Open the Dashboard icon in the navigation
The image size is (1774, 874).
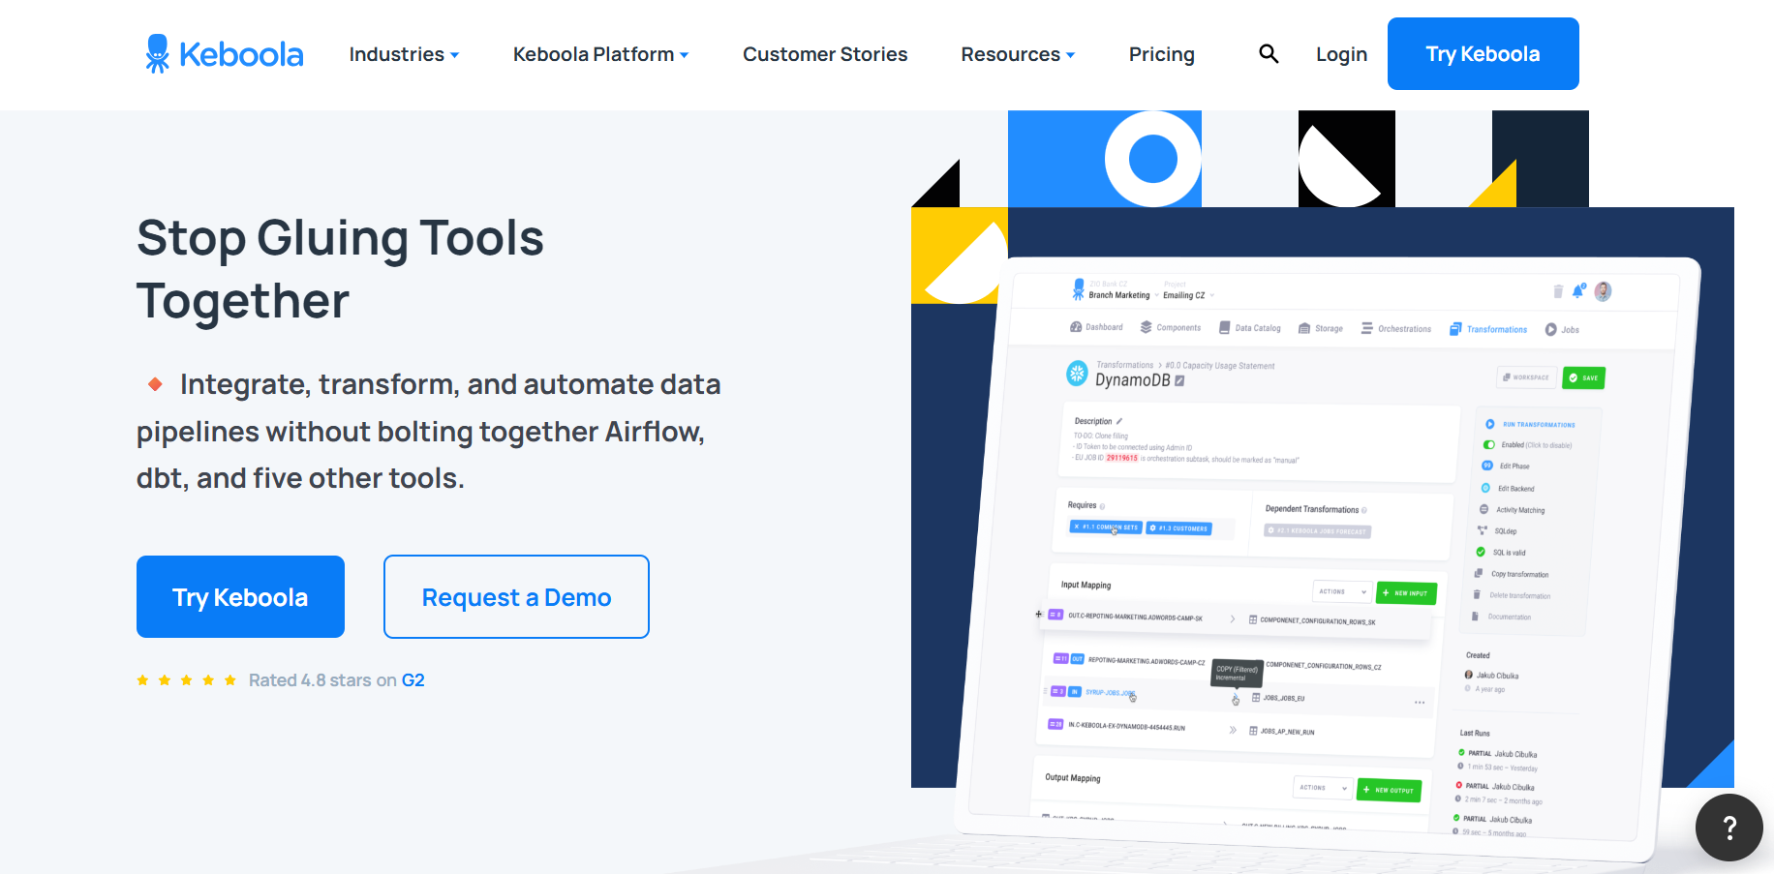(x=1076, y=327)
